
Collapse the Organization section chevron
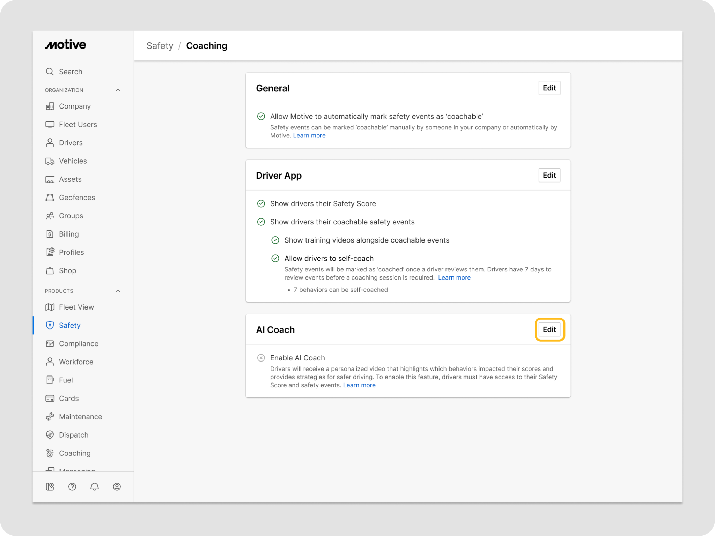click(x=118, y=90)
